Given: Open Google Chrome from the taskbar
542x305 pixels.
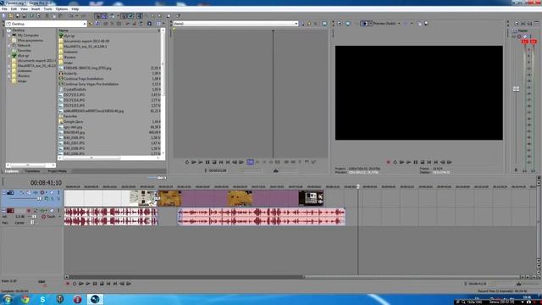Looking at the screenshot, I should click(25, 299).
